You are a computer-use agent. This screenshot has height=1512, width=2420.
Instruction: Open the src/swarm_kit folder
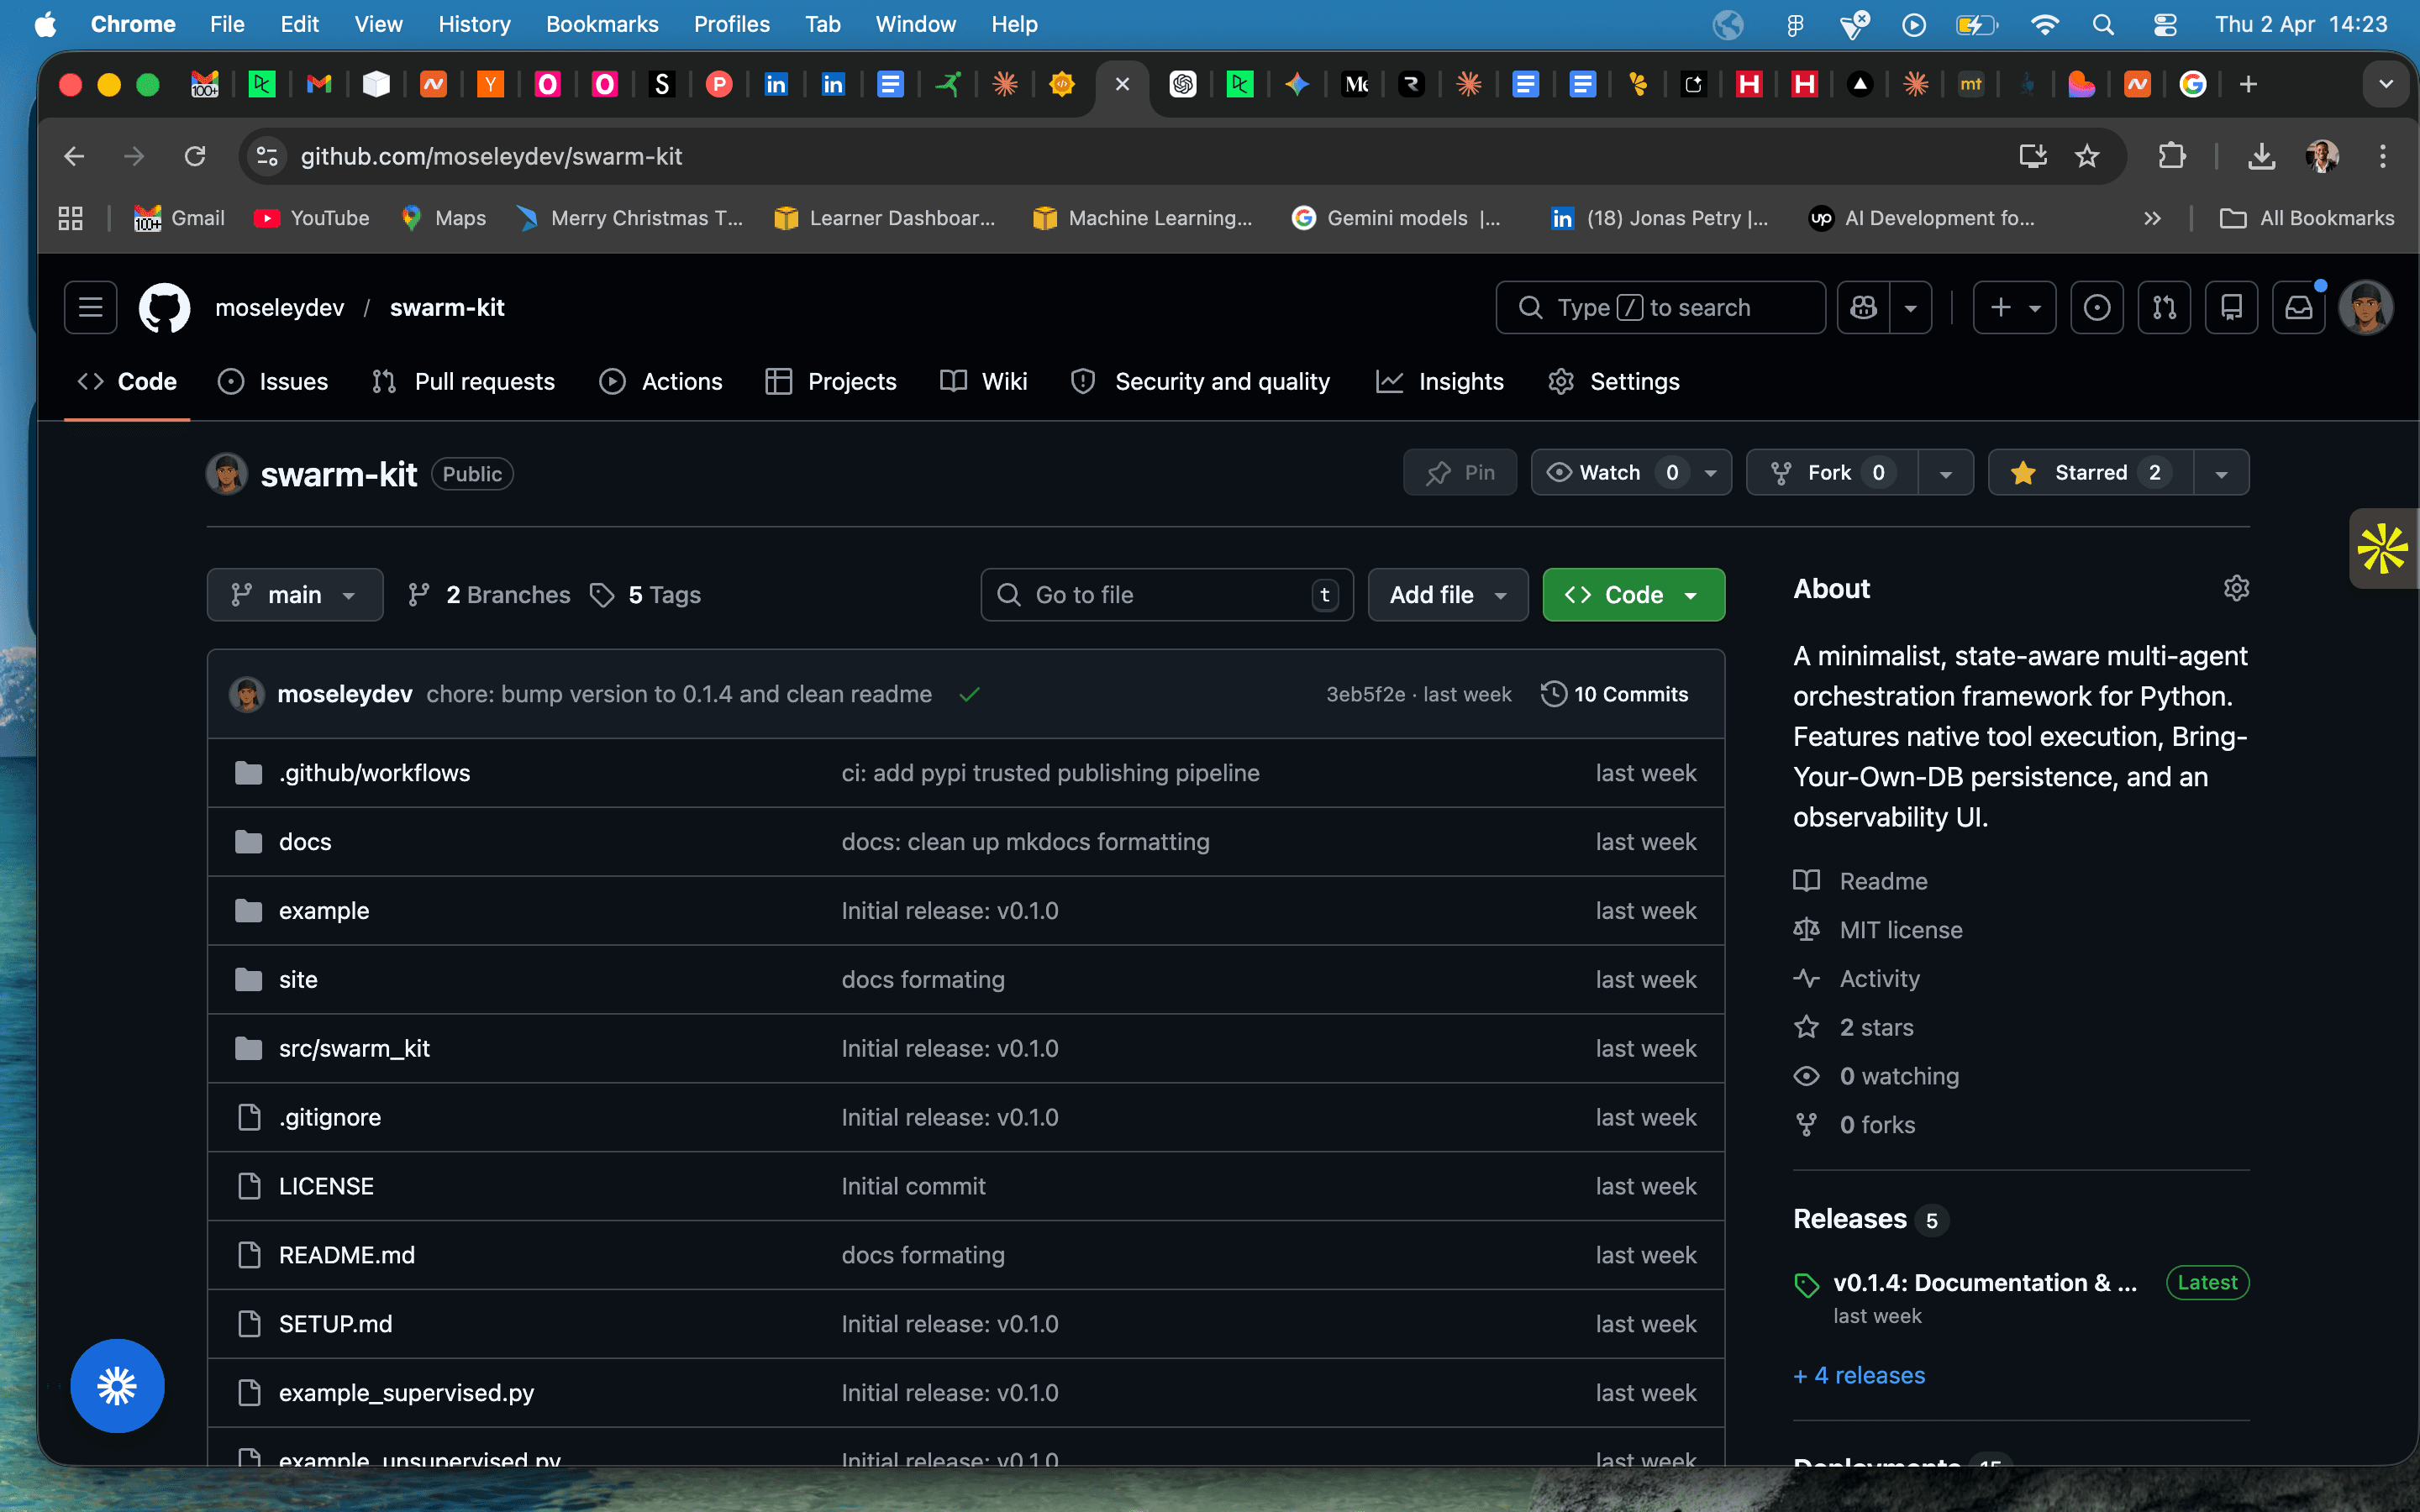coord(354,1048)
